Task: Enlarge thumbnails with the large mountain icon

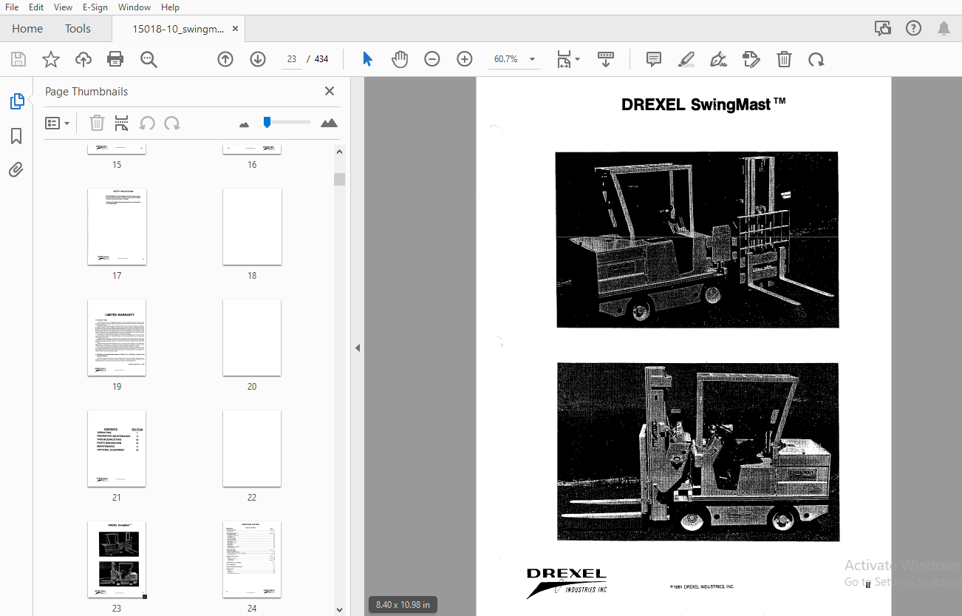Action: tap(329, 123)
